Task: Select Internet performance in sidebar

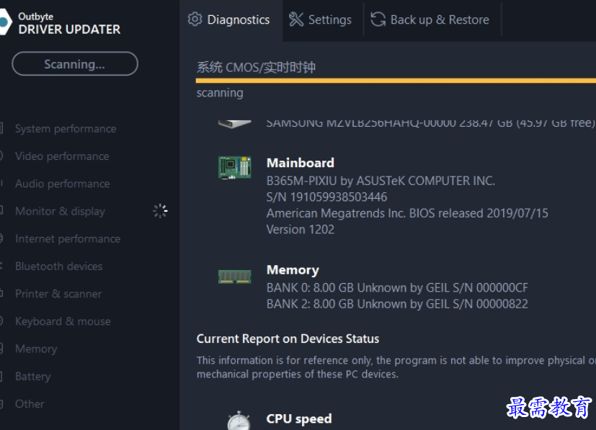Action: 68,239
